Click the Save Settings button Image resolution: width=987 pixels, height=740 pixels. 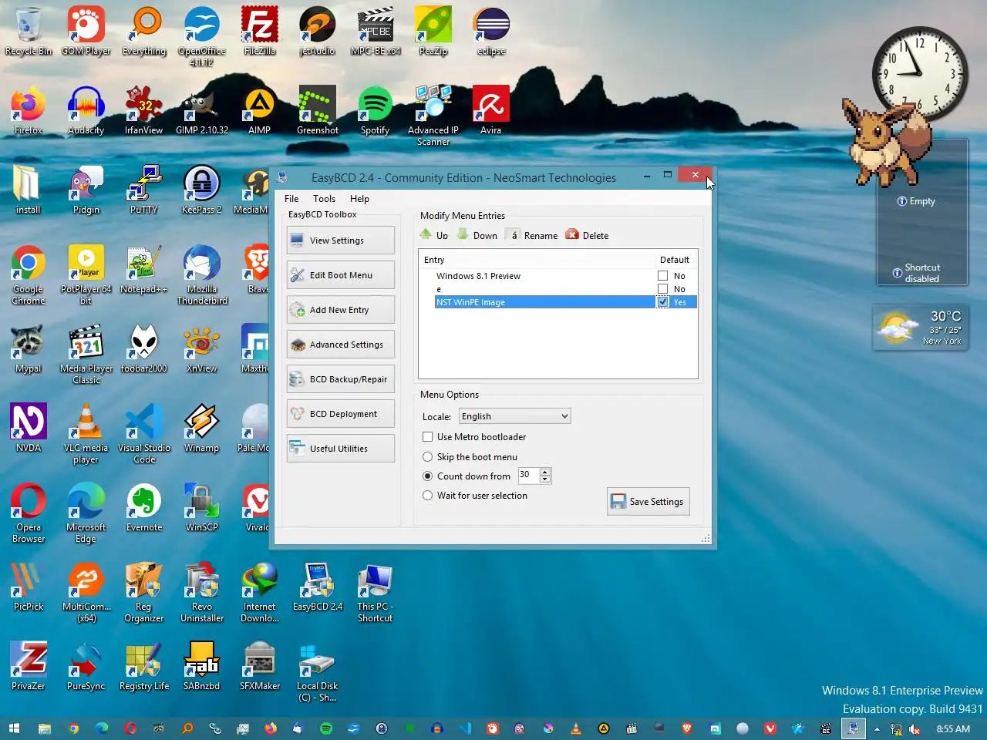point(648,502)
